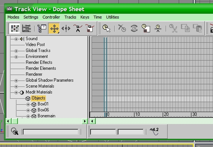Open the Keys menu

click(x=85, y=17)
